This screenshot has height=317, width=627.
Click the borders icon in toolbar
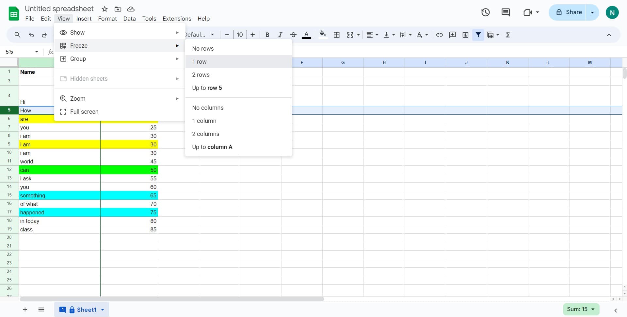(336, 35)
